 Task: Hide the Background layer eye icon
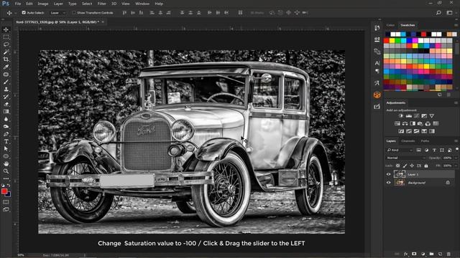pyautogui.click(x=389, y=183)
